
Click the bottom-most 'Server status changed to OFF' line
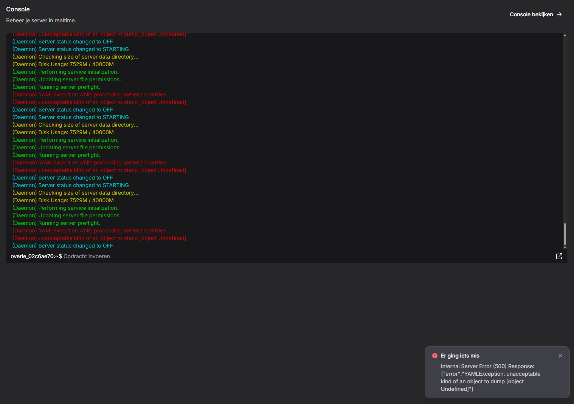tap(63, 246)
